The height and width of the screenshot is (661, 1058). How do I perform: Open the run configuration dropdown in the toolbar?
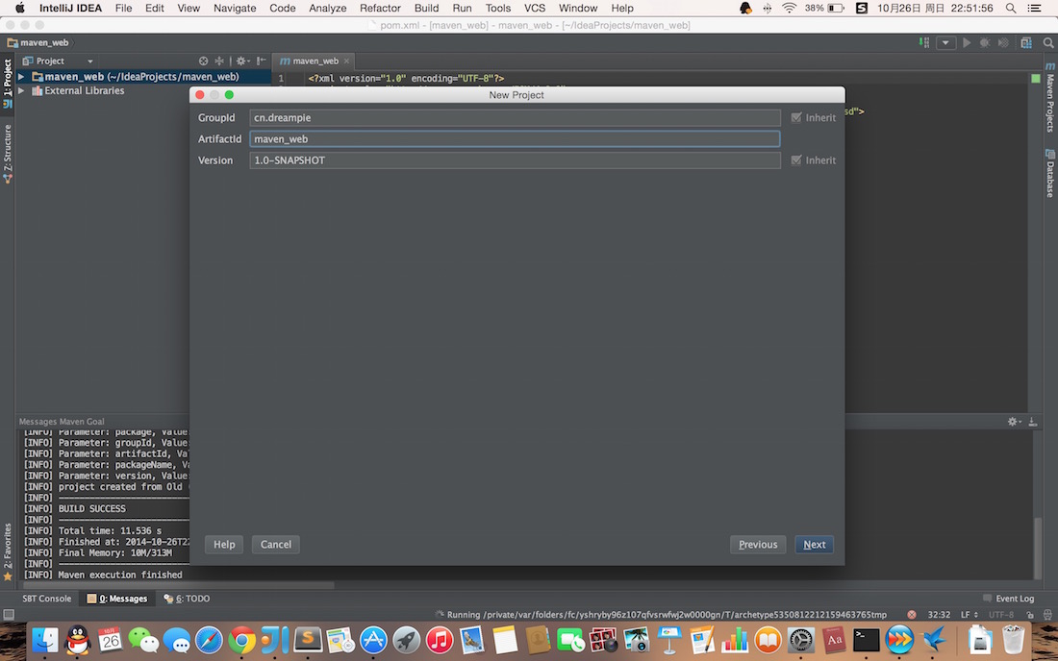[x=945, y=42]
